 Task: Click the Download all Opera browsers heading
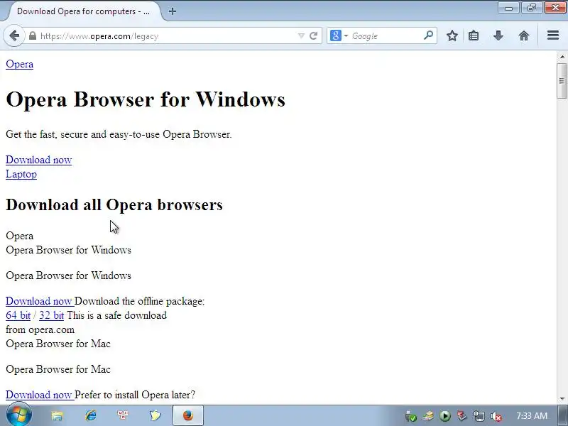click(114, 204)
